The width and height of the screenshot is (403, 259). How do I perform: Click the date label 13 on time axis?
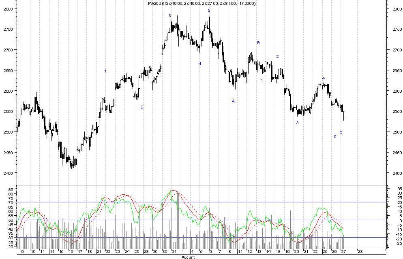[259, 252]
